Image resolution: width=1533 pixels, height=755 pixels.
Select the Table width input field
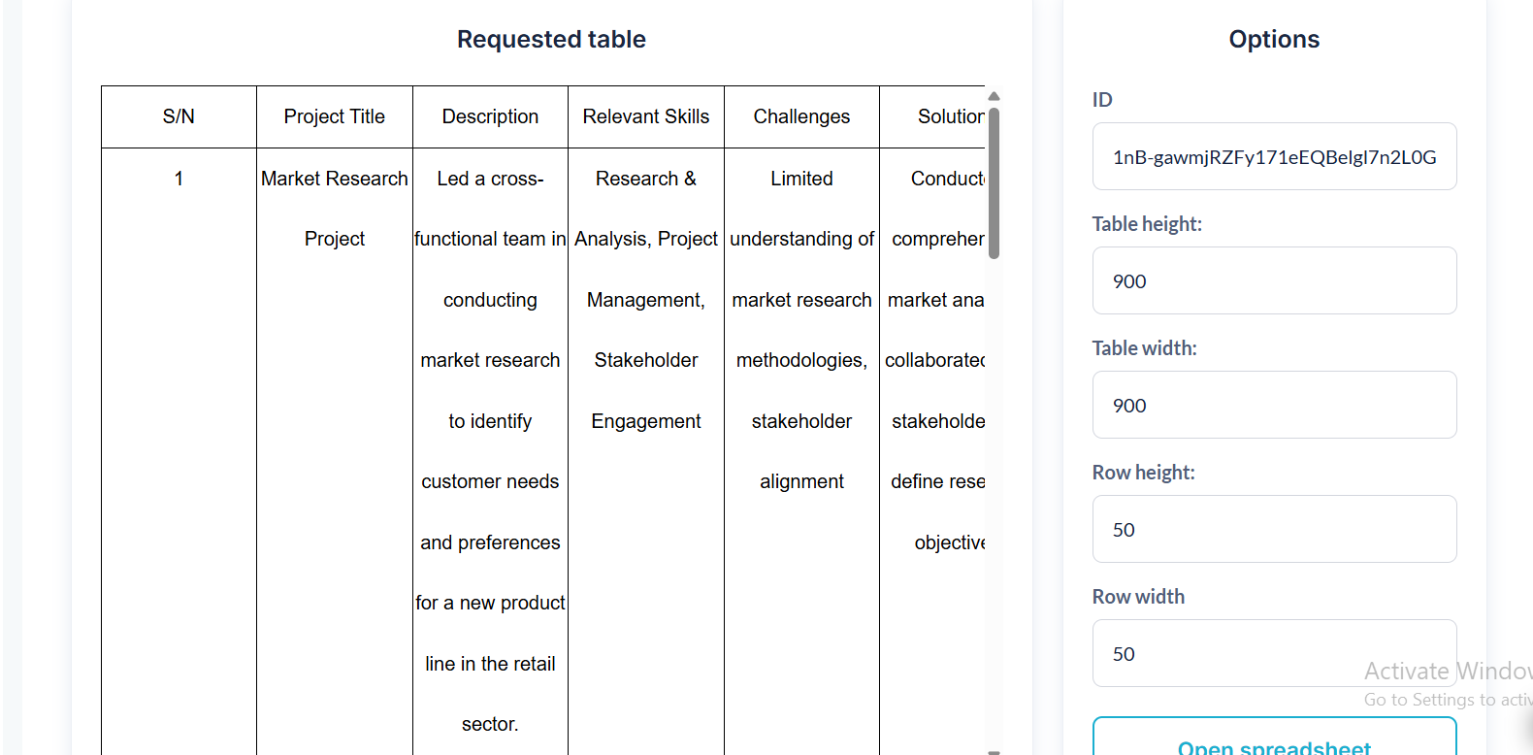click(1274, 406)
